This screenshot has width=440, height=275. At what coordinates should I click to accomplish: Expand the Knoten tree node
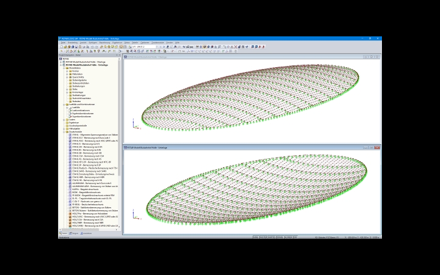[x=67, y=71]
